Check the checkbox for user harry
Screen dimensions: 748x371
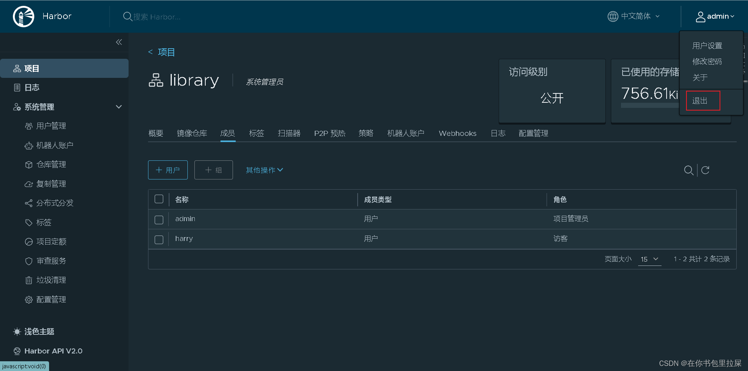159,240
